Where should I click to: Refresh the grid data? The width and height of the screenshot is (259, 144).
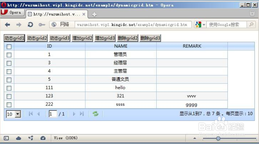point(96,114)
